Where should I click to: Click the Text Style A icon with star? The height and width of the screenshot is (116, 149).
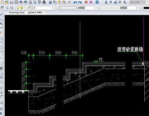click(x=120, y=2)
